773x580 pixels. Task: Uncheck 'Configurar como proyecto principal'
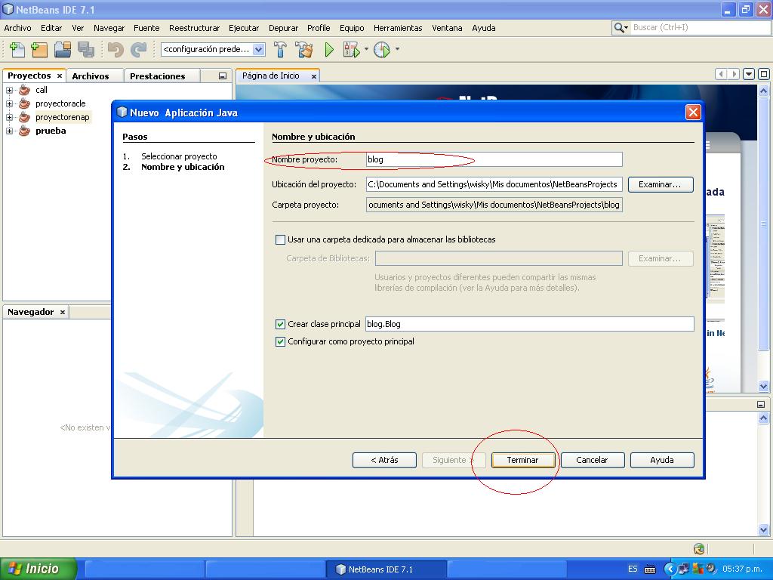[280, 341]
